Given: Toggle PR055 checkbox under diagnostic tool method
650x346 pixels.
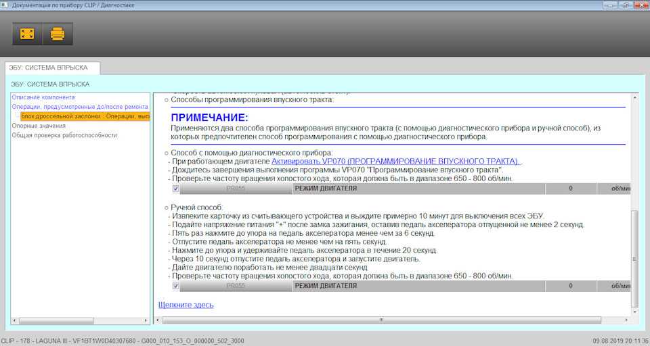Looking at the screenshot, I should (x=176, y=189).
